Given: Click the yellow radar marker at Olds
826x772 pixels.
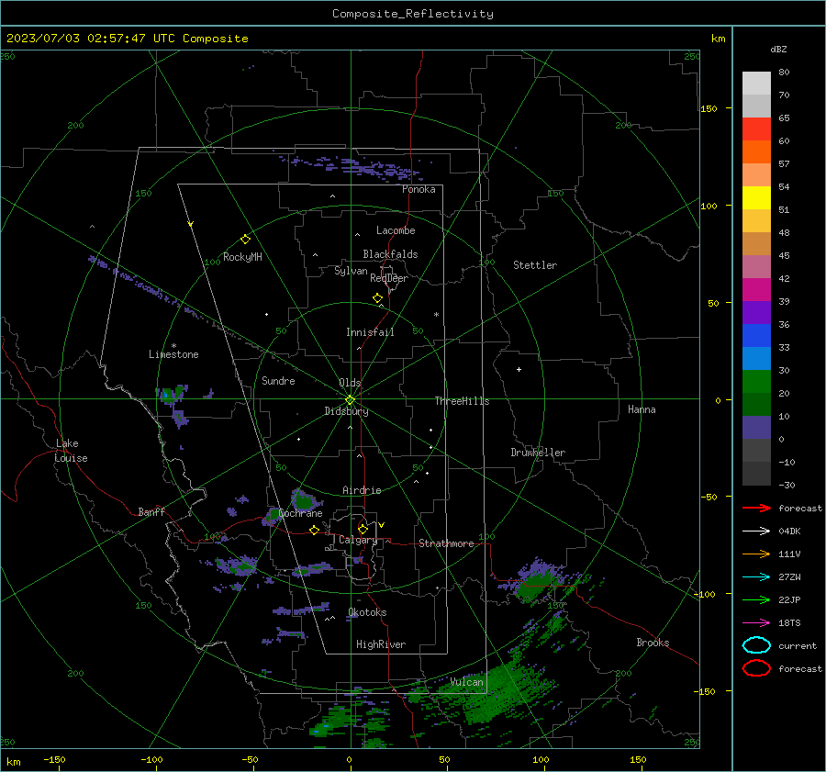Looking at the screenshot, I should click(x=351, y=399).
